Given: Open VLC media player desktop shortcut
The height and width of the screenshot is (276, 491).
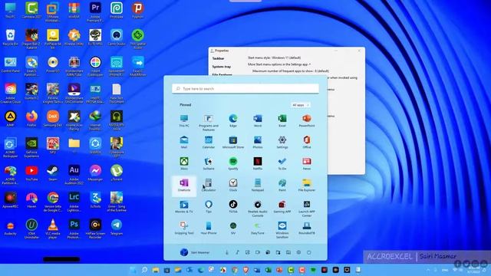Looking at the screenshot, I should [x=53, y=228].
